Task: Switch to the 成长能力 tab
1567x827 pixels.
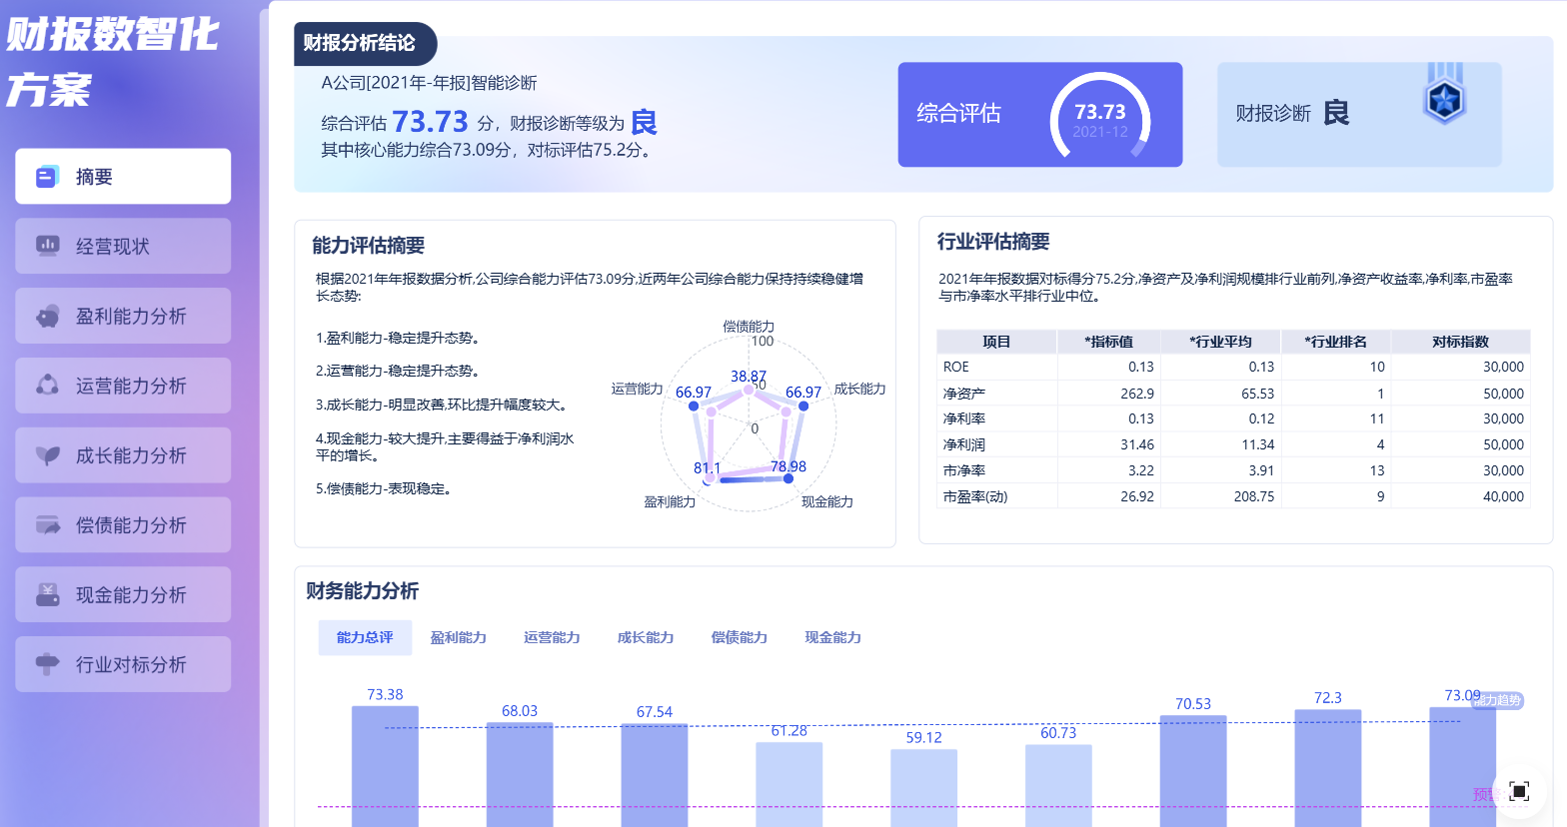Action: click(x=646, y=637)
